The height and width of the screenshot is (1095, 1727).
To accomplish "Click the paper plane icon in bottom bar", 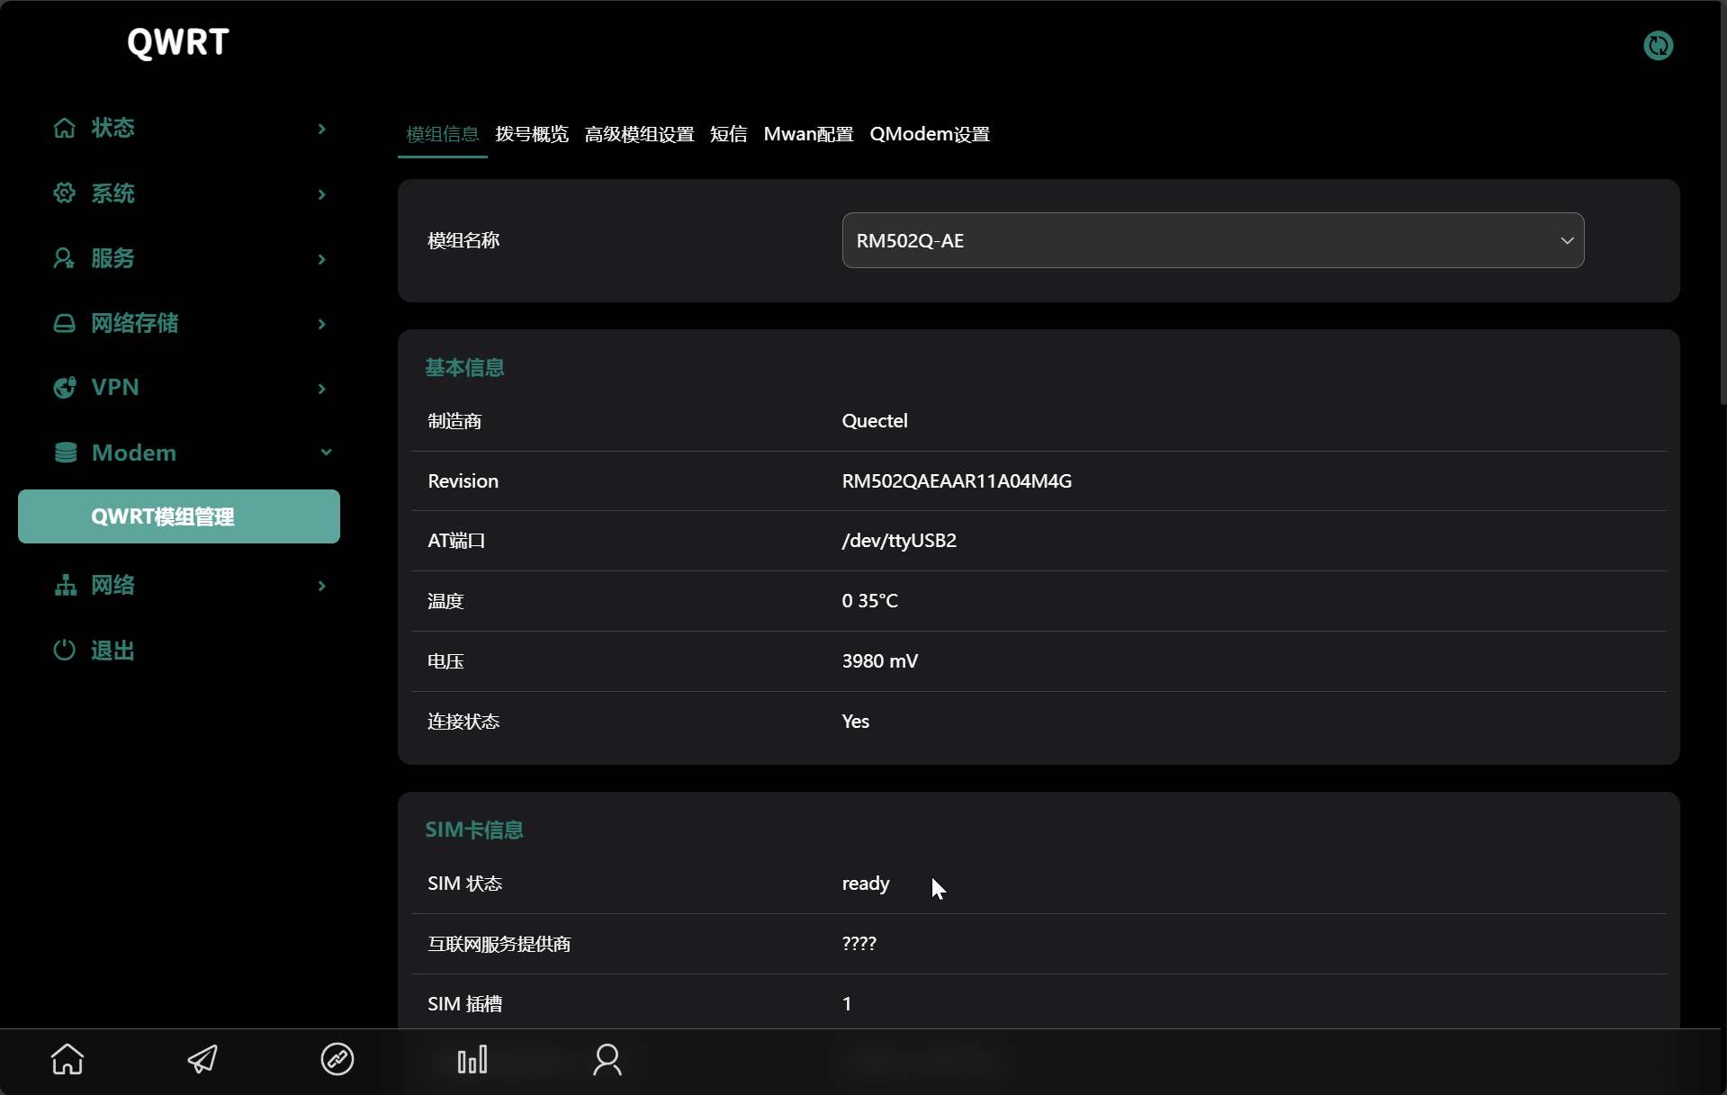I will pyautogui.click(x=202, y=1059).
